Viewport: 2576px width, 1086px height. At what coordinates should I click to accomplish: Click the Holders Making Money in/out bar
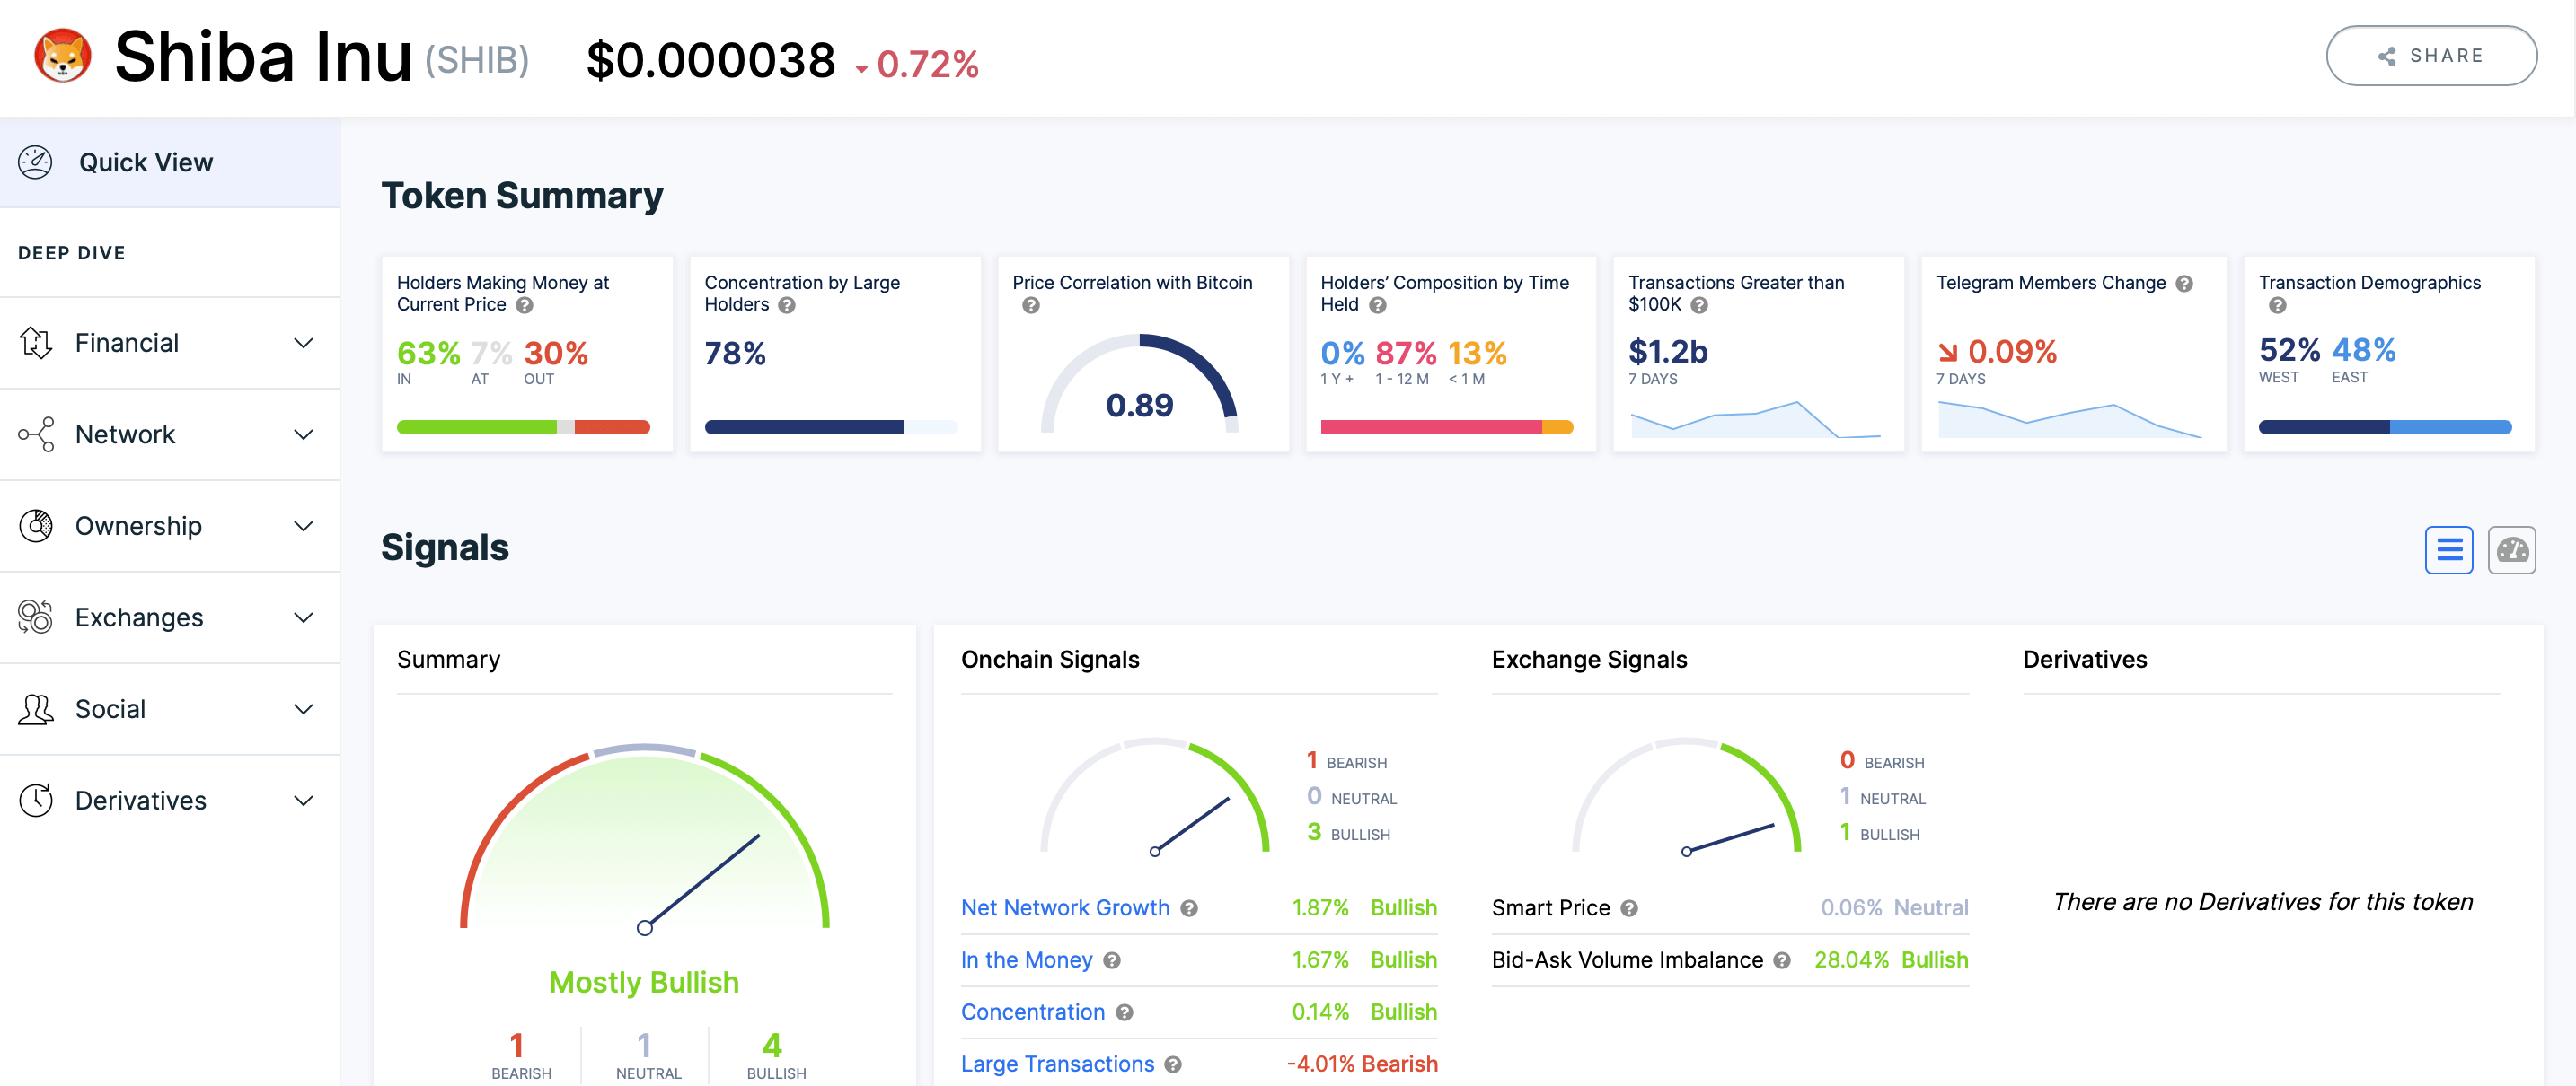[523, 427]
